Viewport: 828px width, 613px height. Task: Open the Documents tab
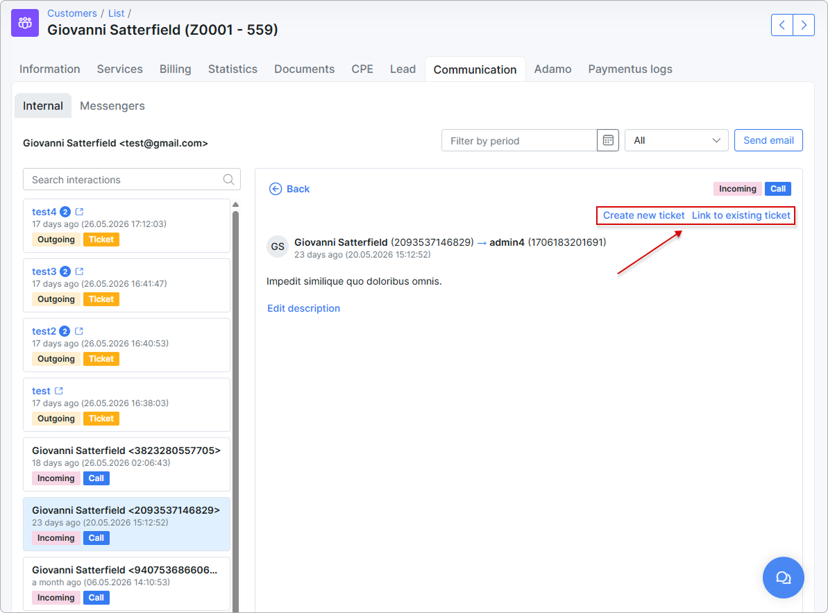pyautogui.click(x=304, y=69)
